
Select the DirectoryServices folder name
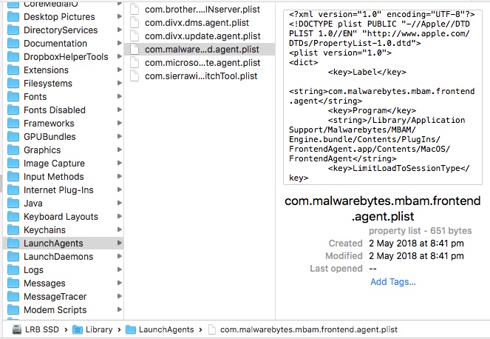[61, 30]
